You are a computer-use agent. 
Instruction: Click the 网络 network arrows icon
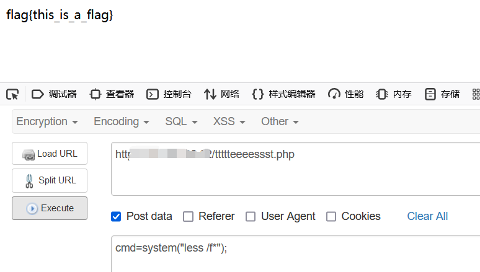[210, 94]
